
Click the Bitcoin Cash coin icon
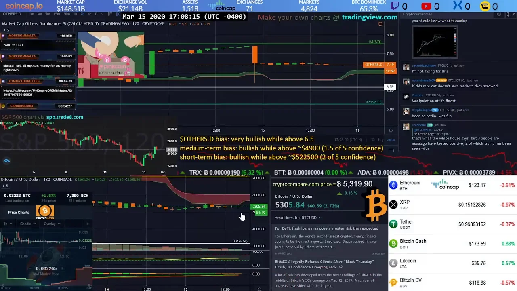(393, 244)
